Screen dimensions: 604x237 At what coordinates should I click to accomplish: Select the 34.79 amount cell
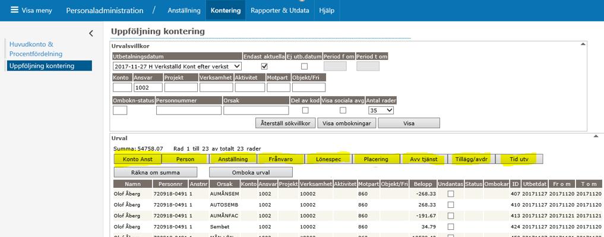(x=423, y=226)
